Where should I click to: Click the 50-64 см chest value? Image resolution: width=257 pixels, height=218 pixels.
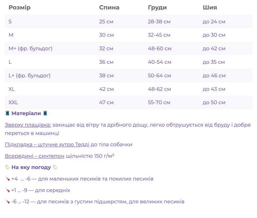[159, 76]
